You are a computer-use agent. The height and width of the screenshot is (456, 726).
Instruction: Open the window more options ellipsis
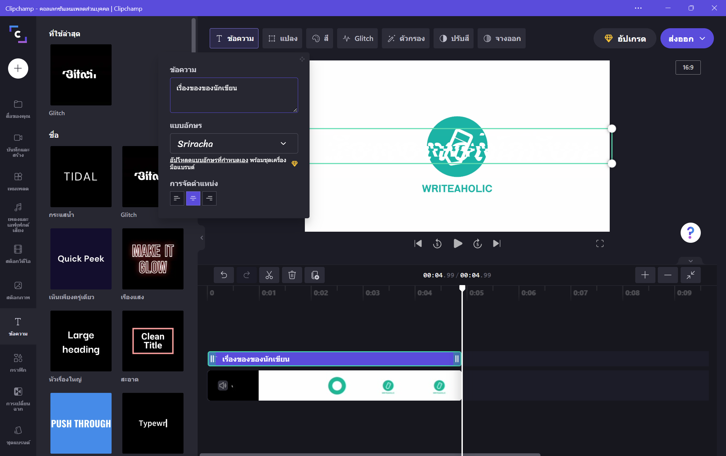(x=638, y=8)
